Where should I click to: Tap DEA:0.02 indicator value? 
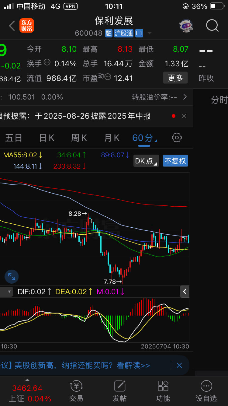74,292
